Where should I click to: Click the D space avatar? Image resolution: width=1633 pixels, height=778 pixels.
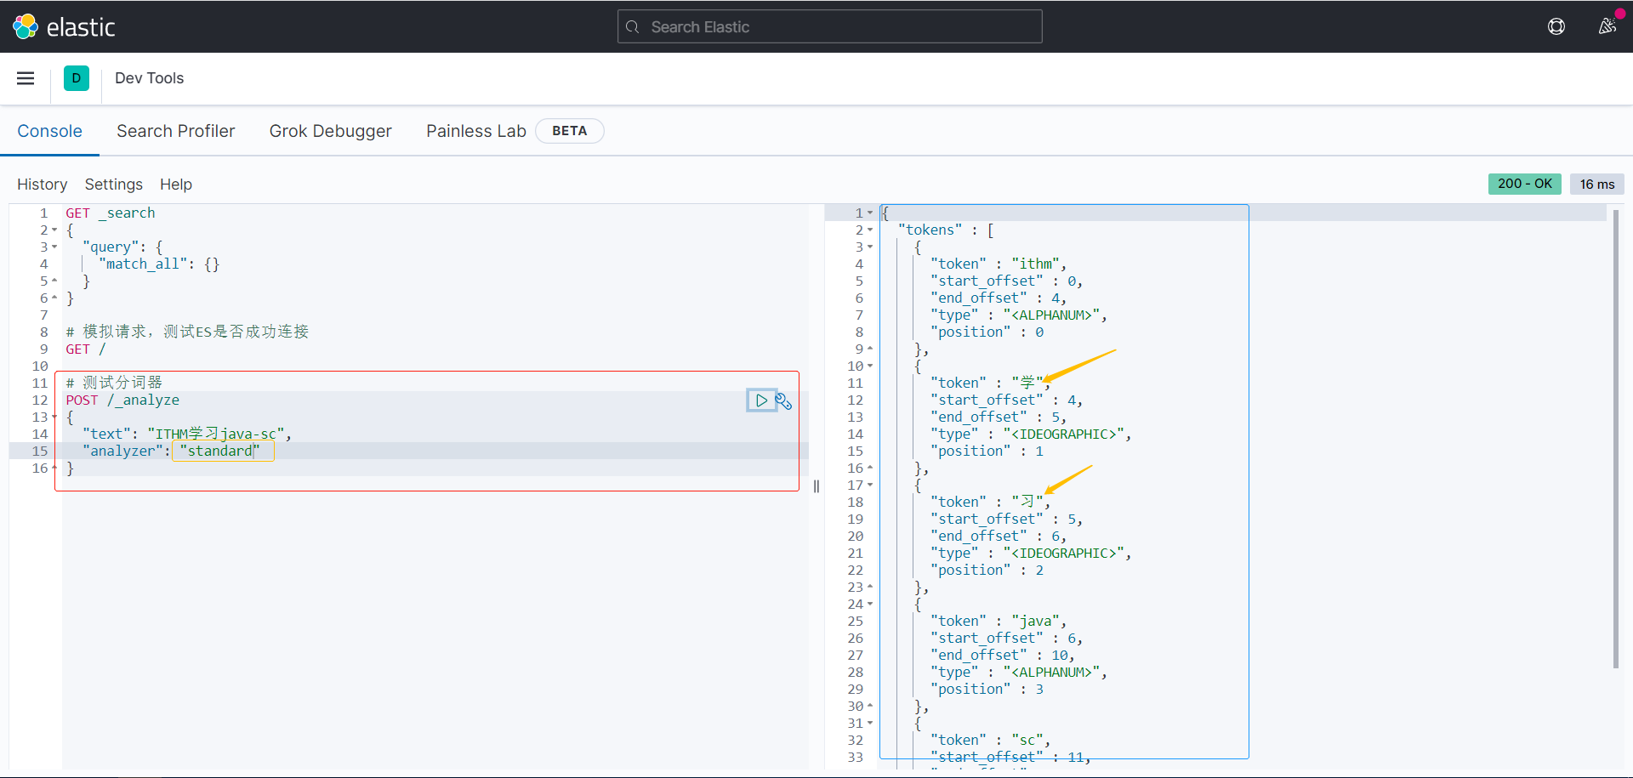pos(77,78)
